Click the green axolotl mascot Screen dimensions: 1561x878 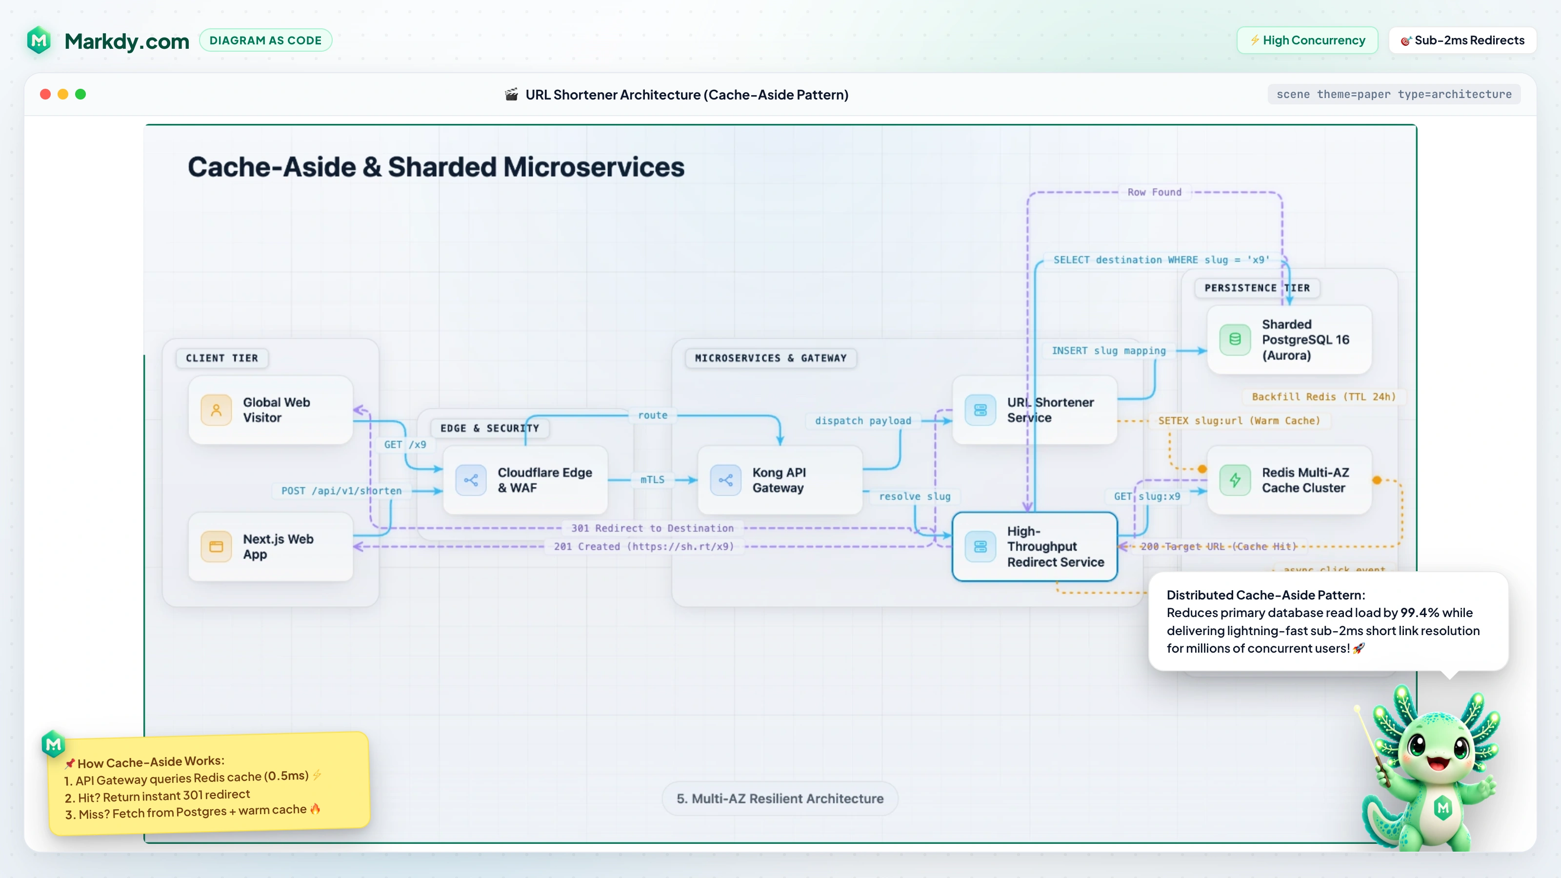tap(1430, 768)
